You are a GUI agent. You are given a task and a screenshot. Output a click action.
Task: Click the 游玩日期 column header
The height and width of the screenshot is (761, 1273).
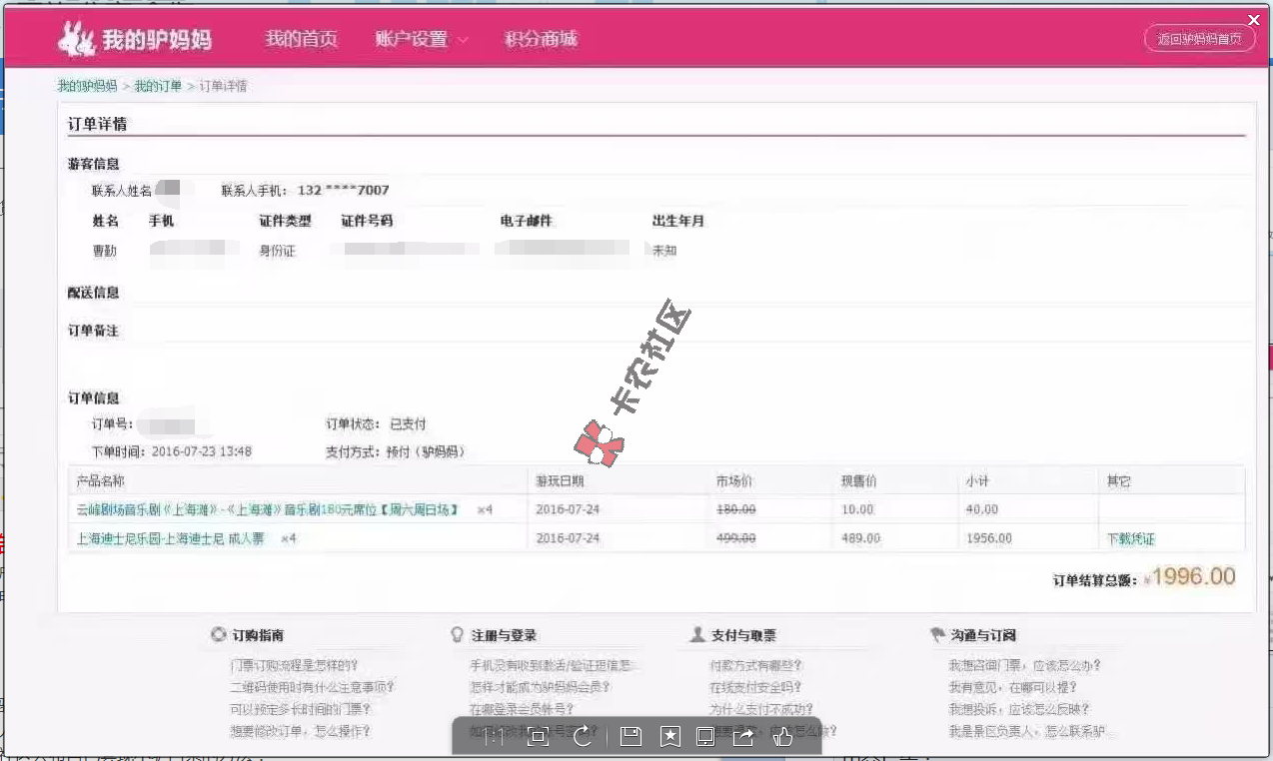pos(561,481)
